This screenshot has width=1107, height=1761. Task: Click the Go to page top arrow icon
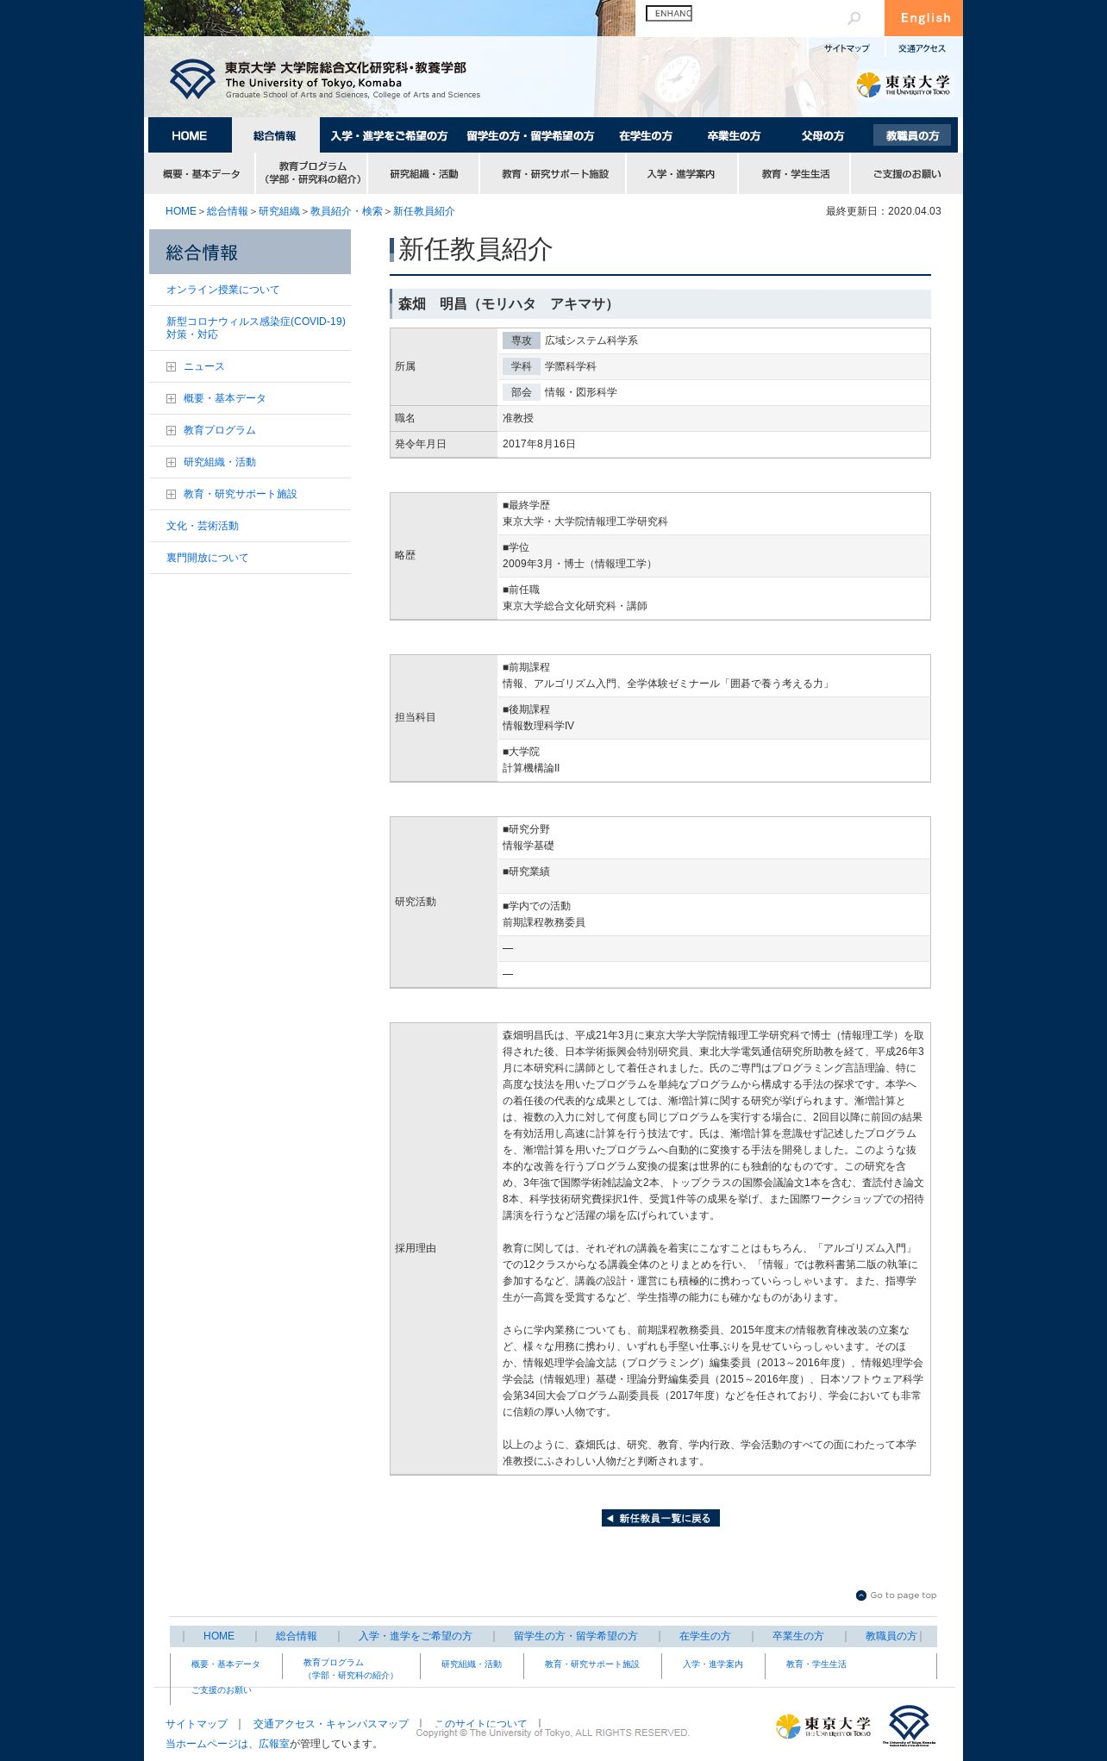point(860,1596)
